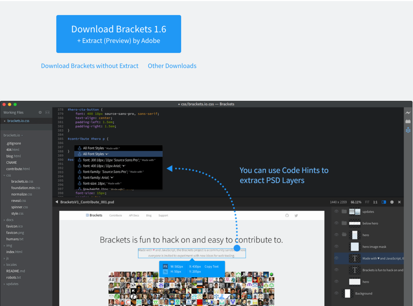
Task: Click Contribute in PSD preview navbar
Action: pos(116,216)
